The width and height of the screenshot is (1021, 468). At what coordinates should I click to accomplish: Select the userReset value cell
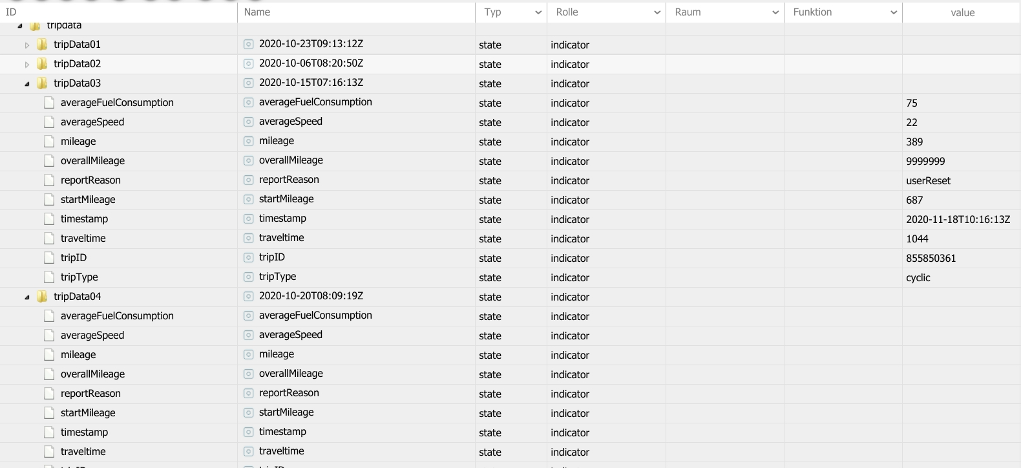pyautogui.click(x=928, y=181)
